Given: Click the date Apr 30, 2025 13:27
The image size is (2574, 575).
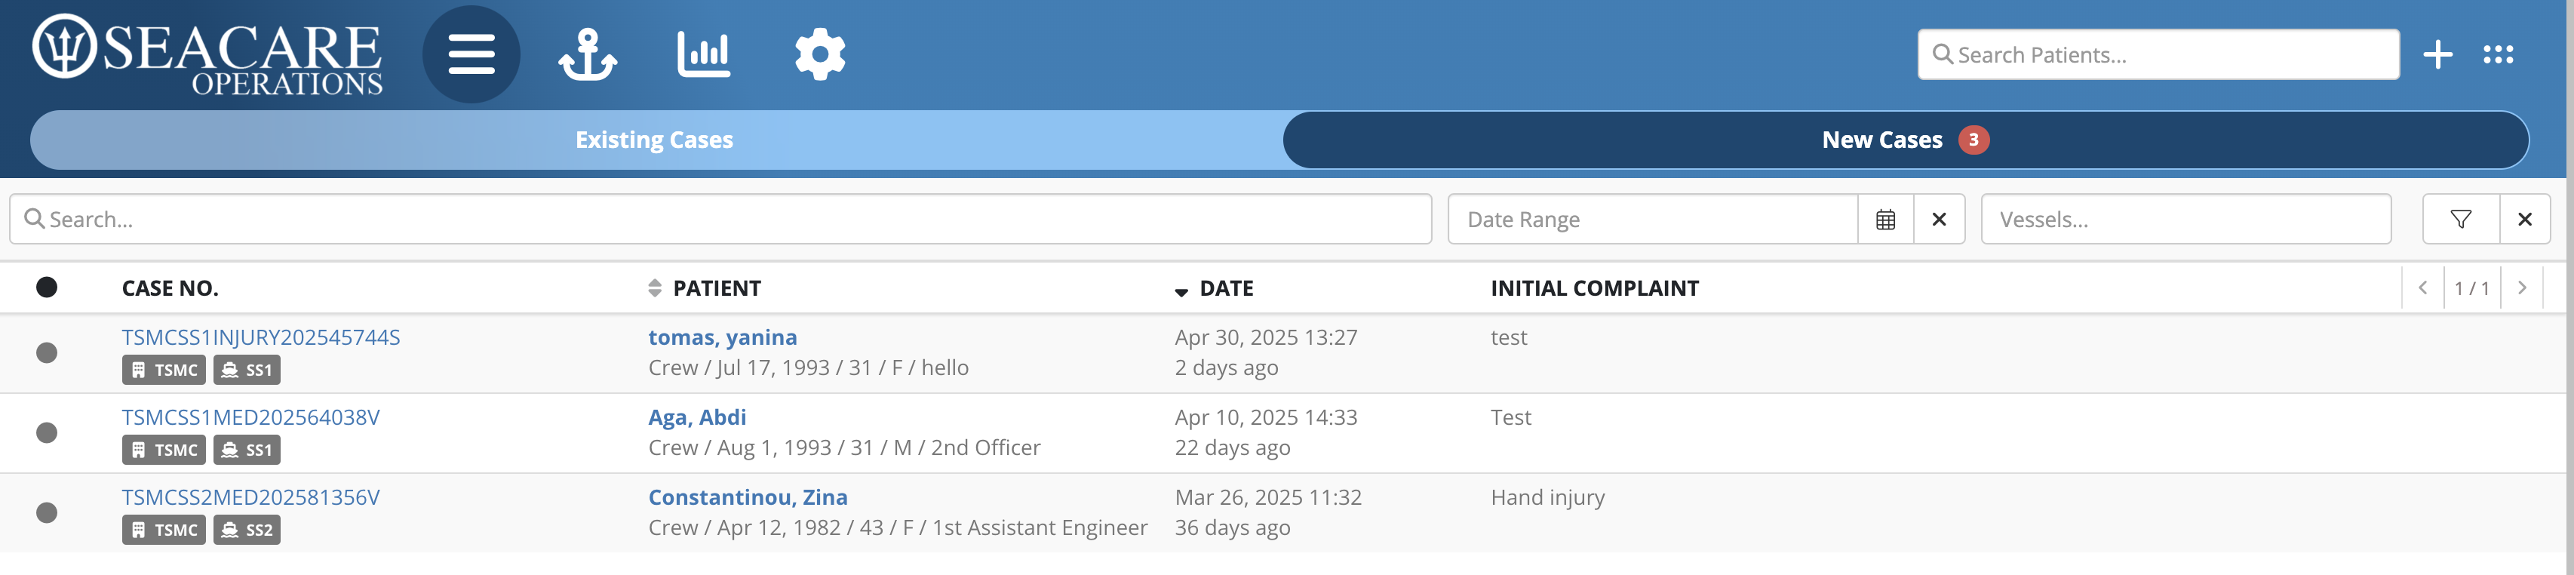Looking at the screenshot, I should coord(1266,337).
